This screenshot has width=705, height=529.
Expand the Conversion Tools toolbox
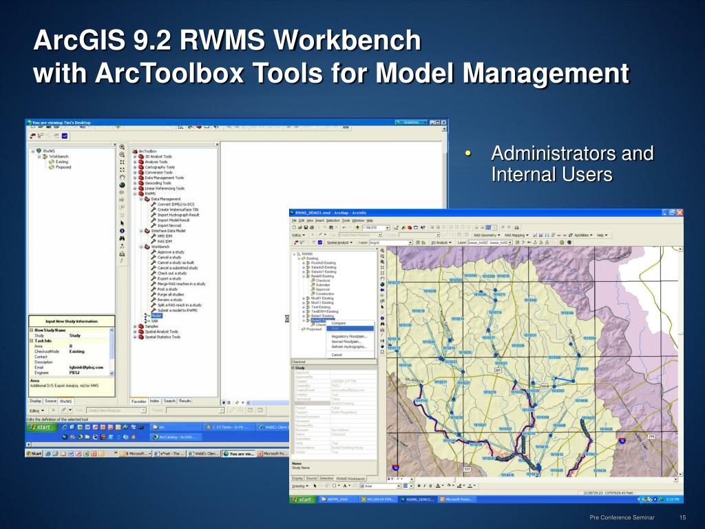[135, 172]
